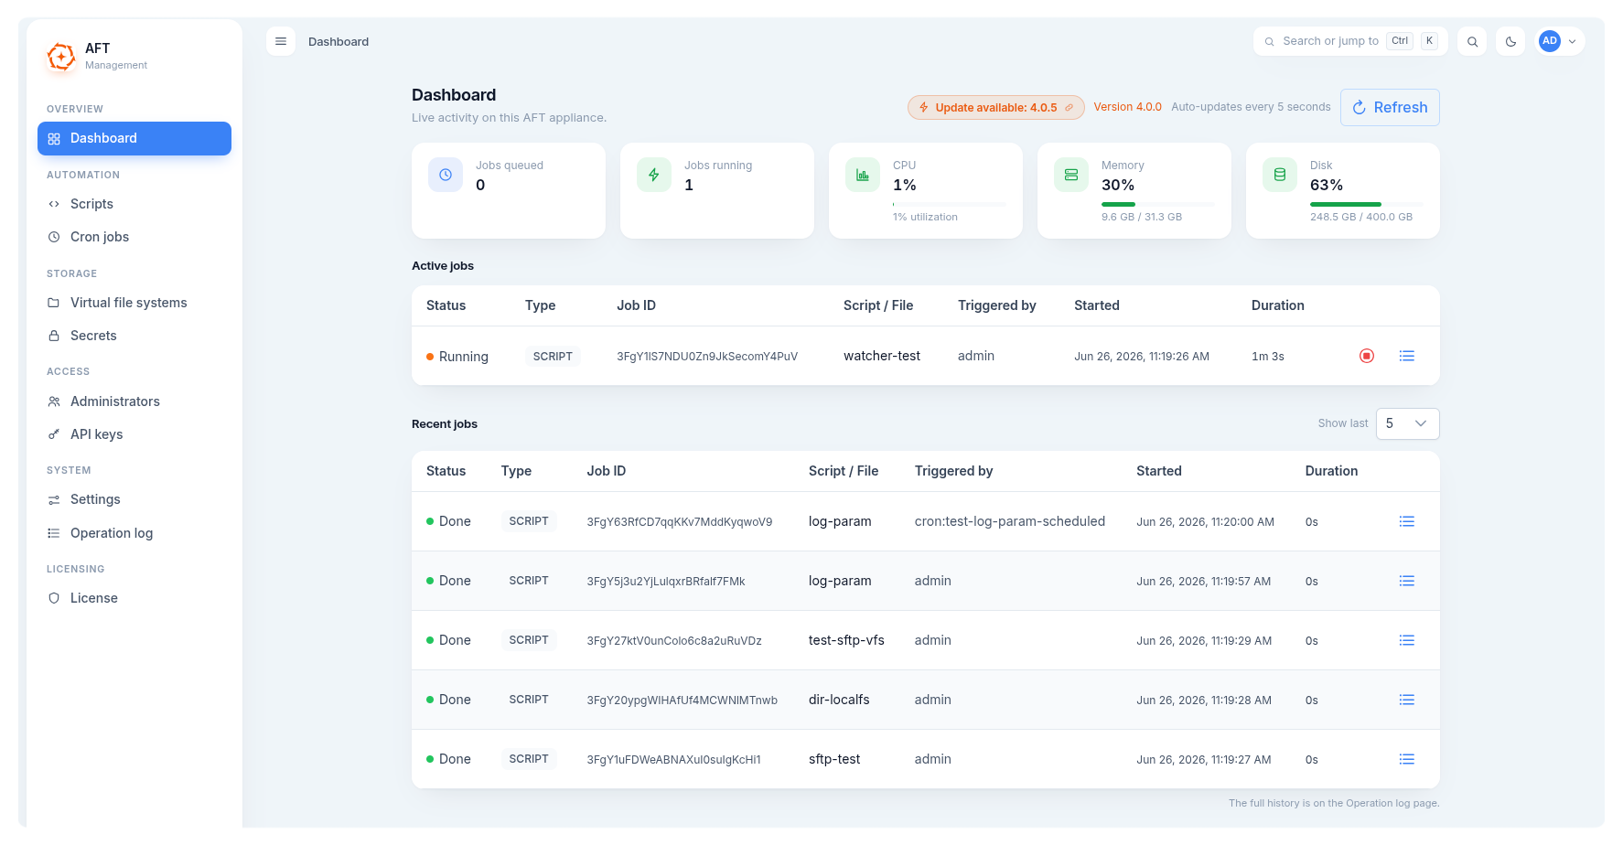Open License page

pyautogui.click(x=134, y=598)
